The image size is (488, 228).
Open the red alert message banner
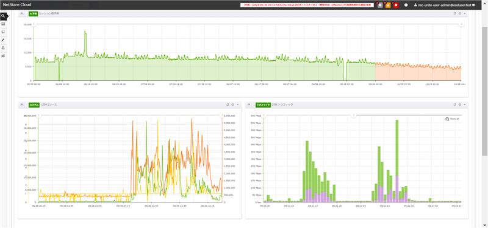click(x=307, y=5)
